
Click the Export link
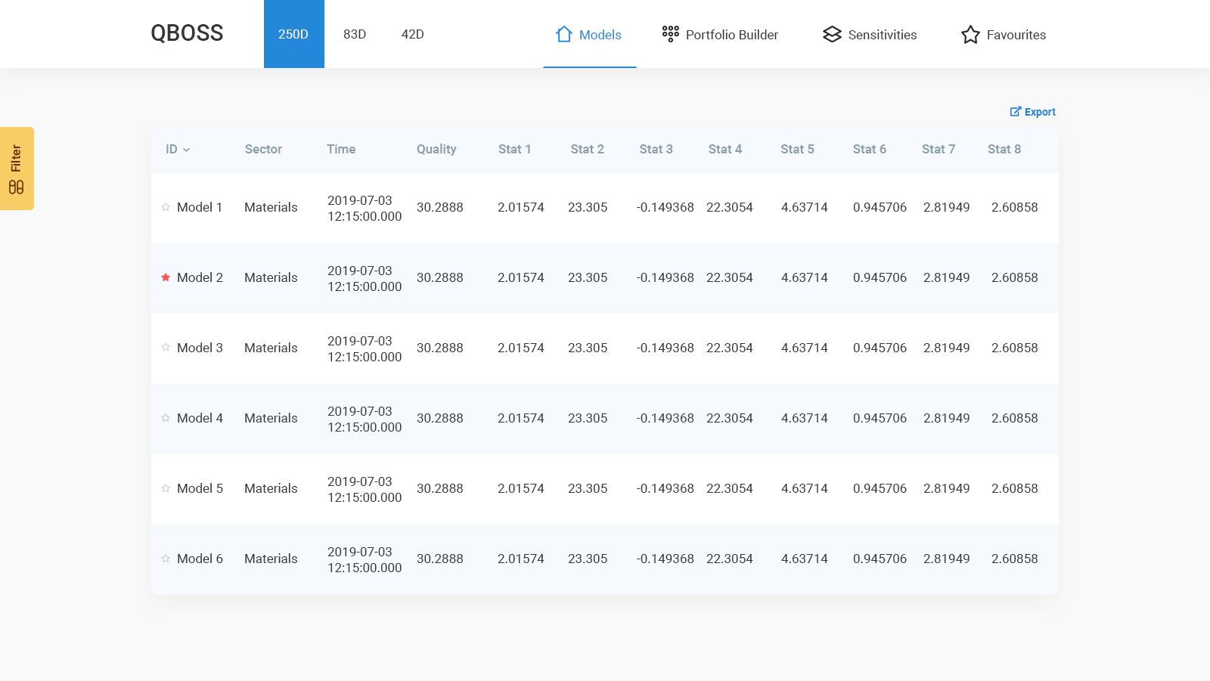coord(1040,112)
